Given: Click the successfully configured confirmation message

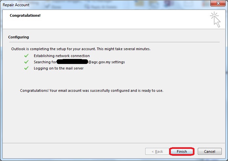Looking at the screenshot, I should click(x=91, y=90).
